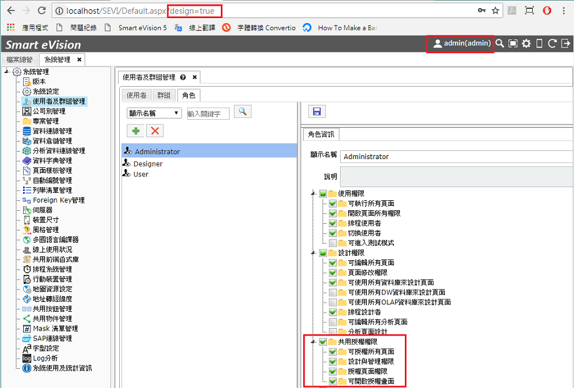Click the keyword search input field

[x=208, y=114]
